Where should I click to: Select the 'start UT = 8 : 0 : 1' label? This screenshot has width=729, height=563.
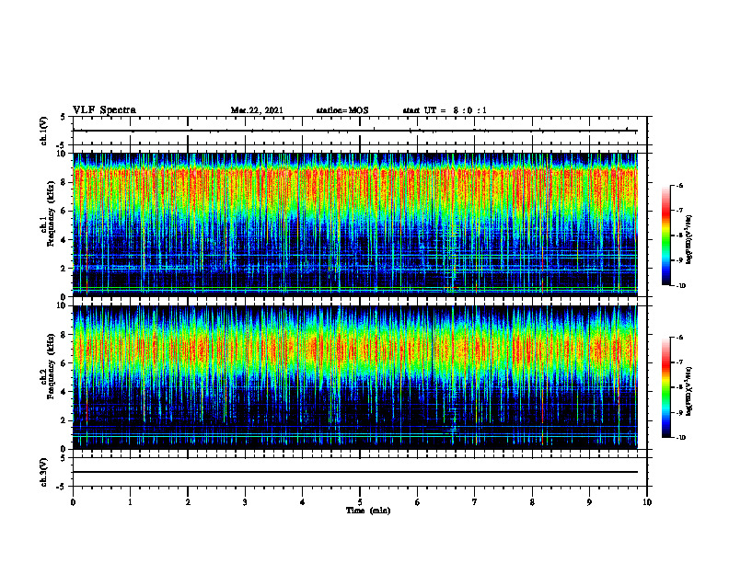coord(445,110)
